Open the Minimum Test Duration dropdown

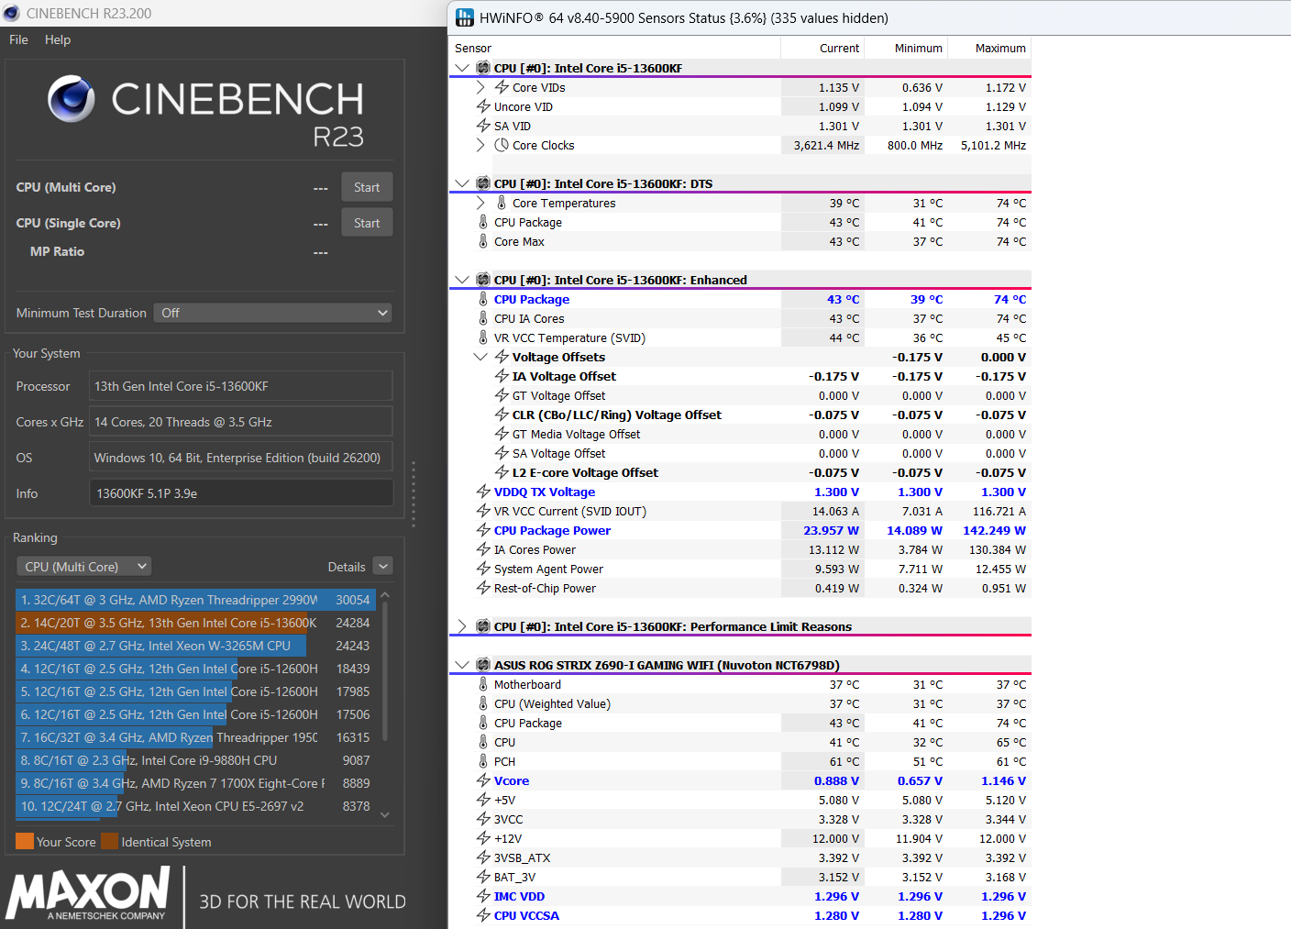pyautogui.click(x=272, y=313)
